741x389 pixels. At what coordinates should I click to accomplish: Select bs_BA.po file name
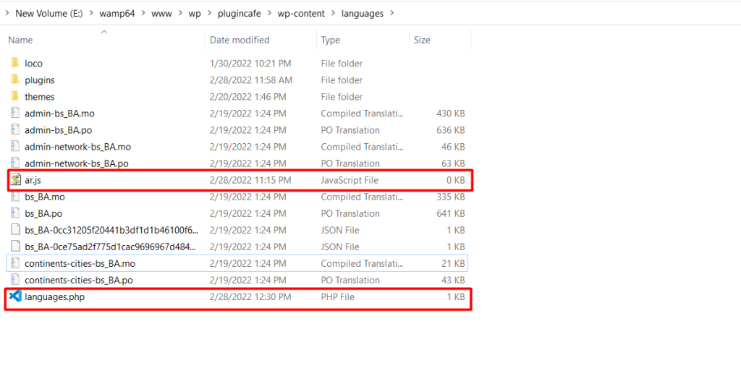(43, 213)
